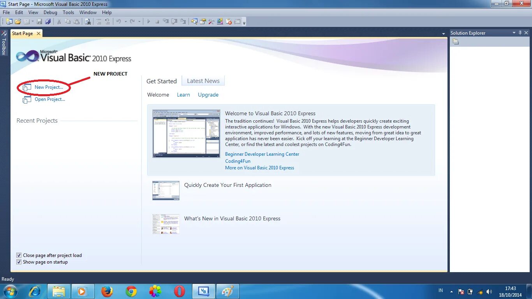Screen dimensions: 532x299
Task: Click the Save toolbar icon
Action: (x=39, y=21)
